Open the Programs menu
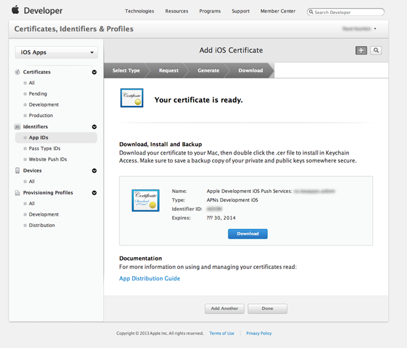 [x=209, y=11]
